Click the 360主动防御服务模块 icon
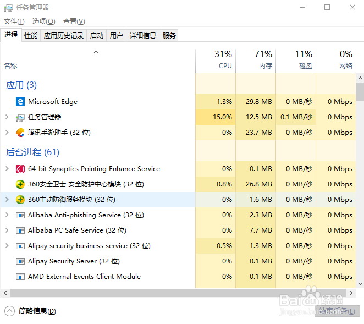Viewport: 364px width, 324px height. tap(20, 200)
